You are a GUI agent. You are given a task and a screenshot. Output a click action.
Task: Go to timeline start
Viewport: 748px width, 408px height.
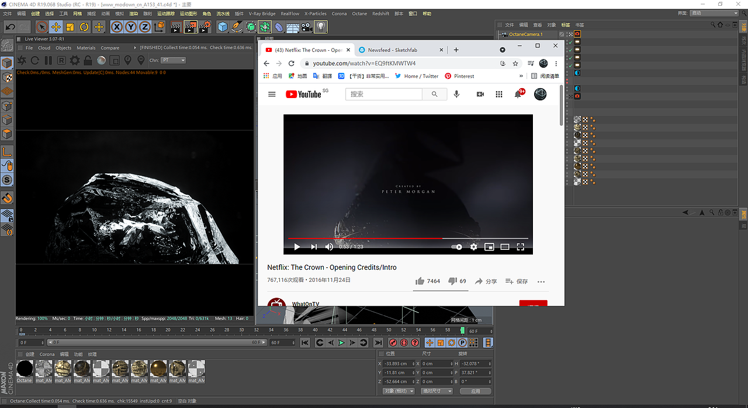(305, 343)
